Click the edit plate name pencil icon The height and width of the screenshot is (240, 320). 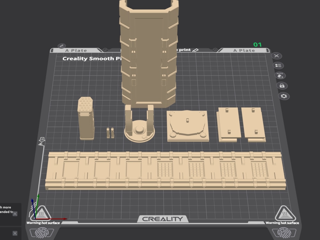[x=62, y=46]
